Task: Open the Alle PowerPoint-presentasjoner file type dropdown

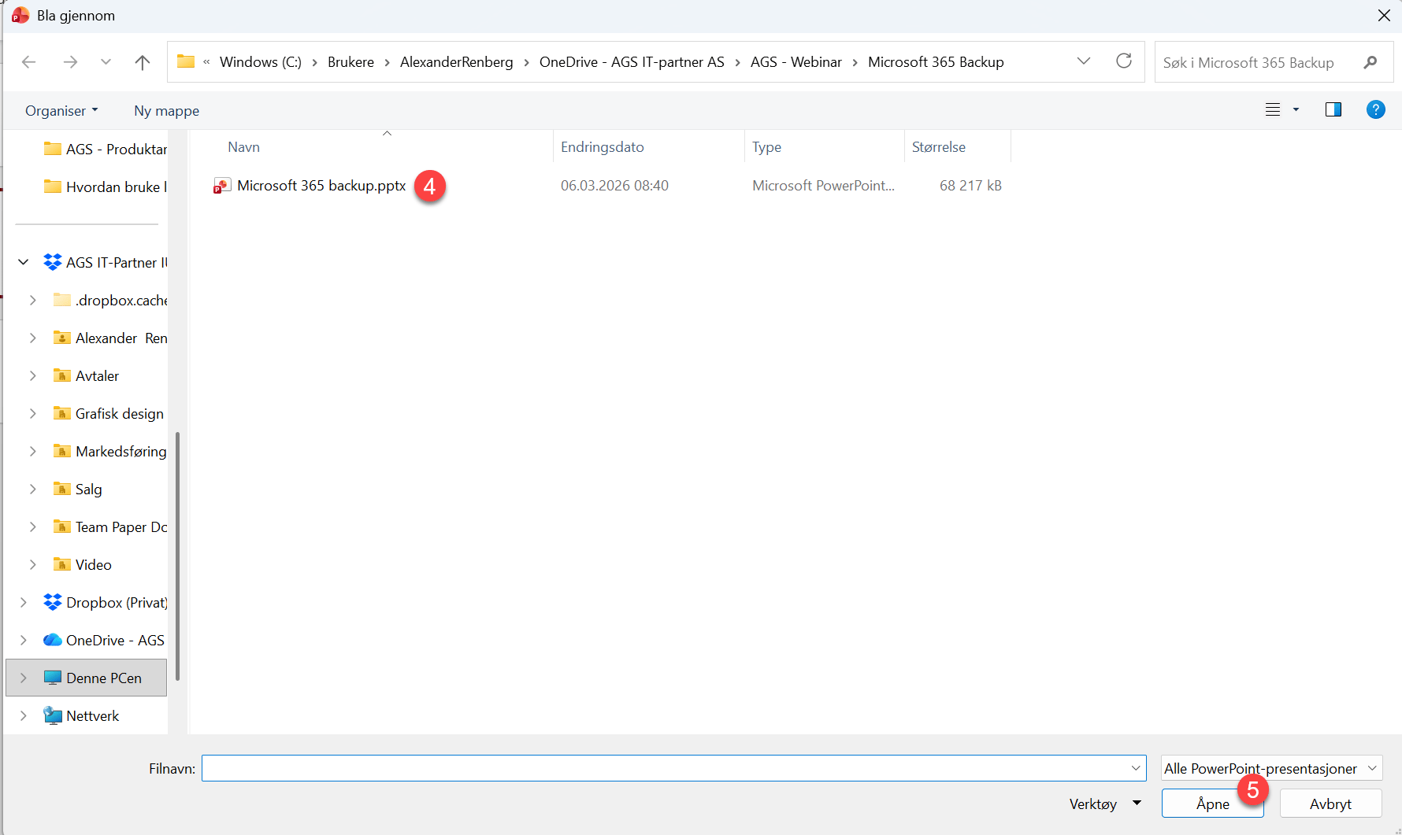Action: pyautogui.click(x=1271, y=768)
